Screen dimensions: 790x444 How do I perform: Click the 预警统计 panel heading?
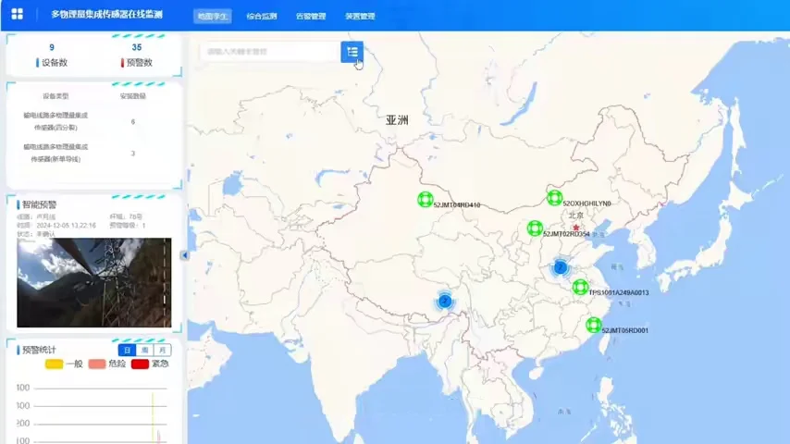pos(39,350)
